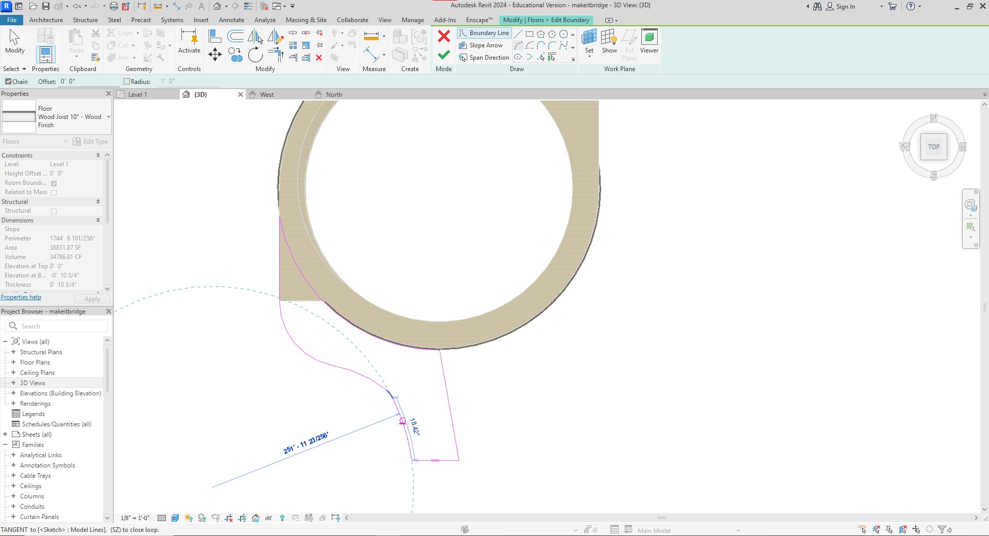The height and width of the screenshot is (536, 989).
Task: Click the Project Browser search box
Action: [x=57, y=326]
